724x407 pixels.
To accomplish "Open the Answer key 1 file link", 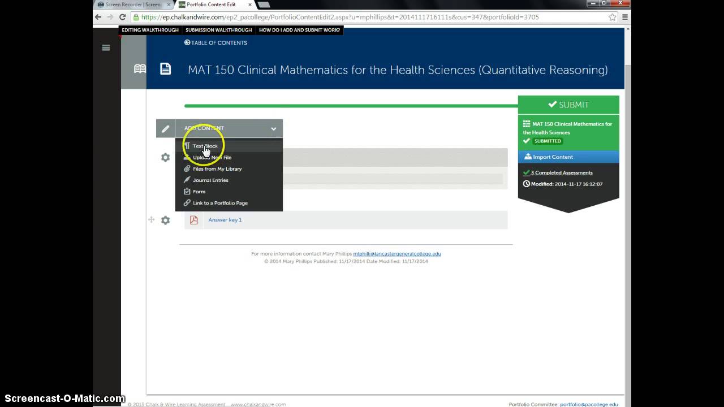I will tap(225, 220).
